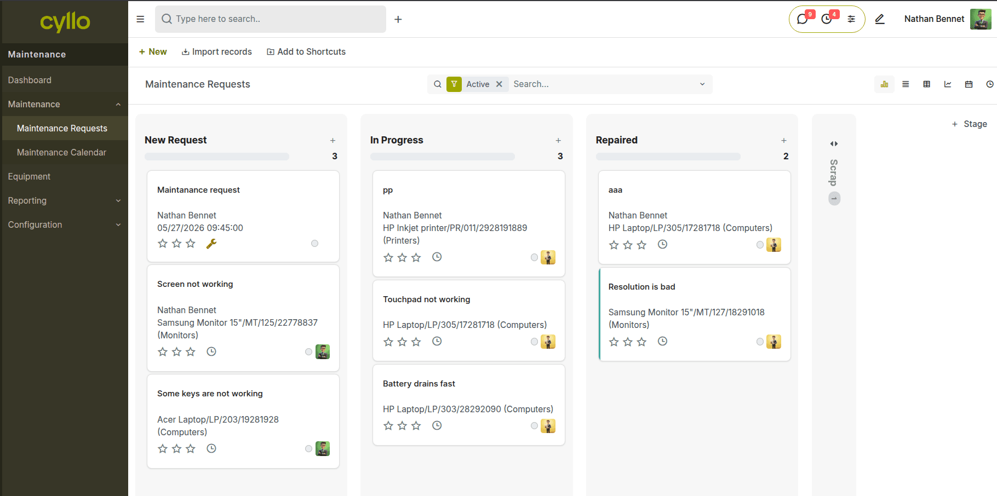
Task: Click the New Request column progress bar
Action: (217, 157)
